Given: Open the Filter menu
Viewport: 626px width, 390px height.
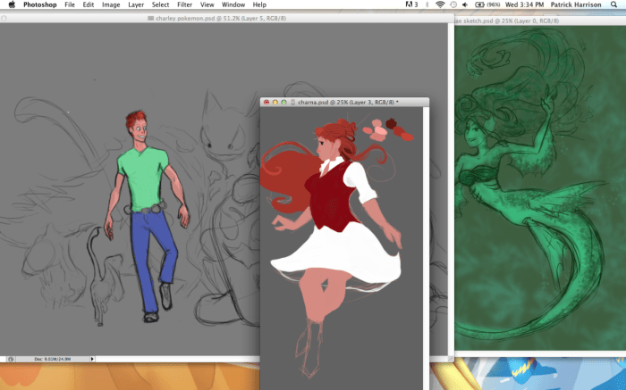Looking at the screenshot, I should [x=187, y=5].
